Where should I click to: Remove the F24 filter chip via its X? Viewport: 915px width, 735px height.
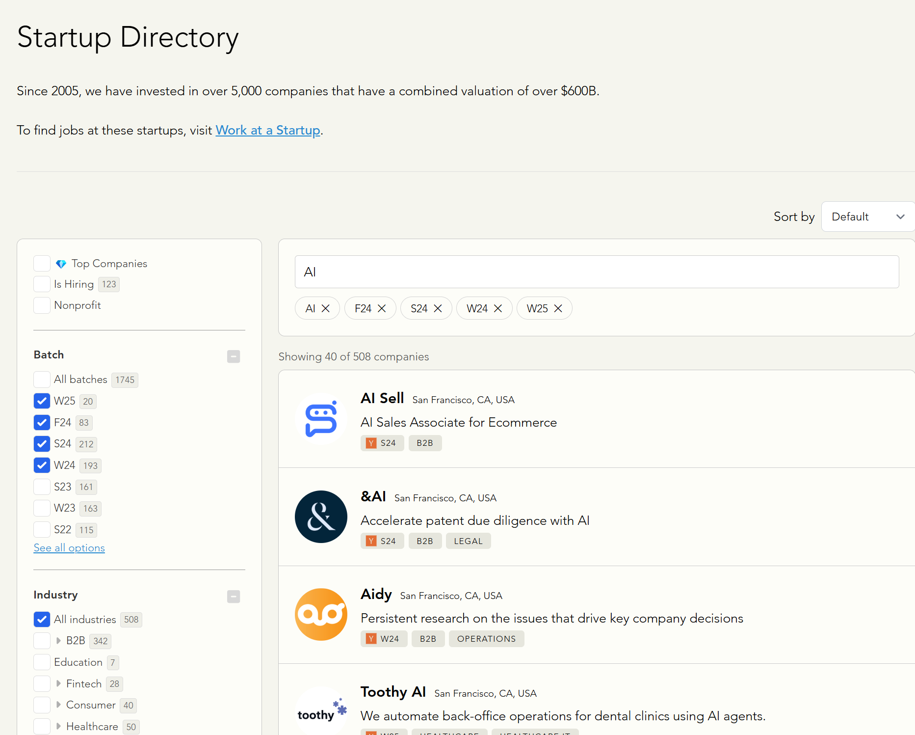point(382,308)
